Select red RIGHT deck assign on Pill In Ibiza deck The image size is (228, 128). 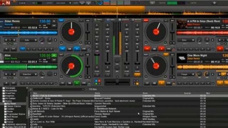[146, 21]
